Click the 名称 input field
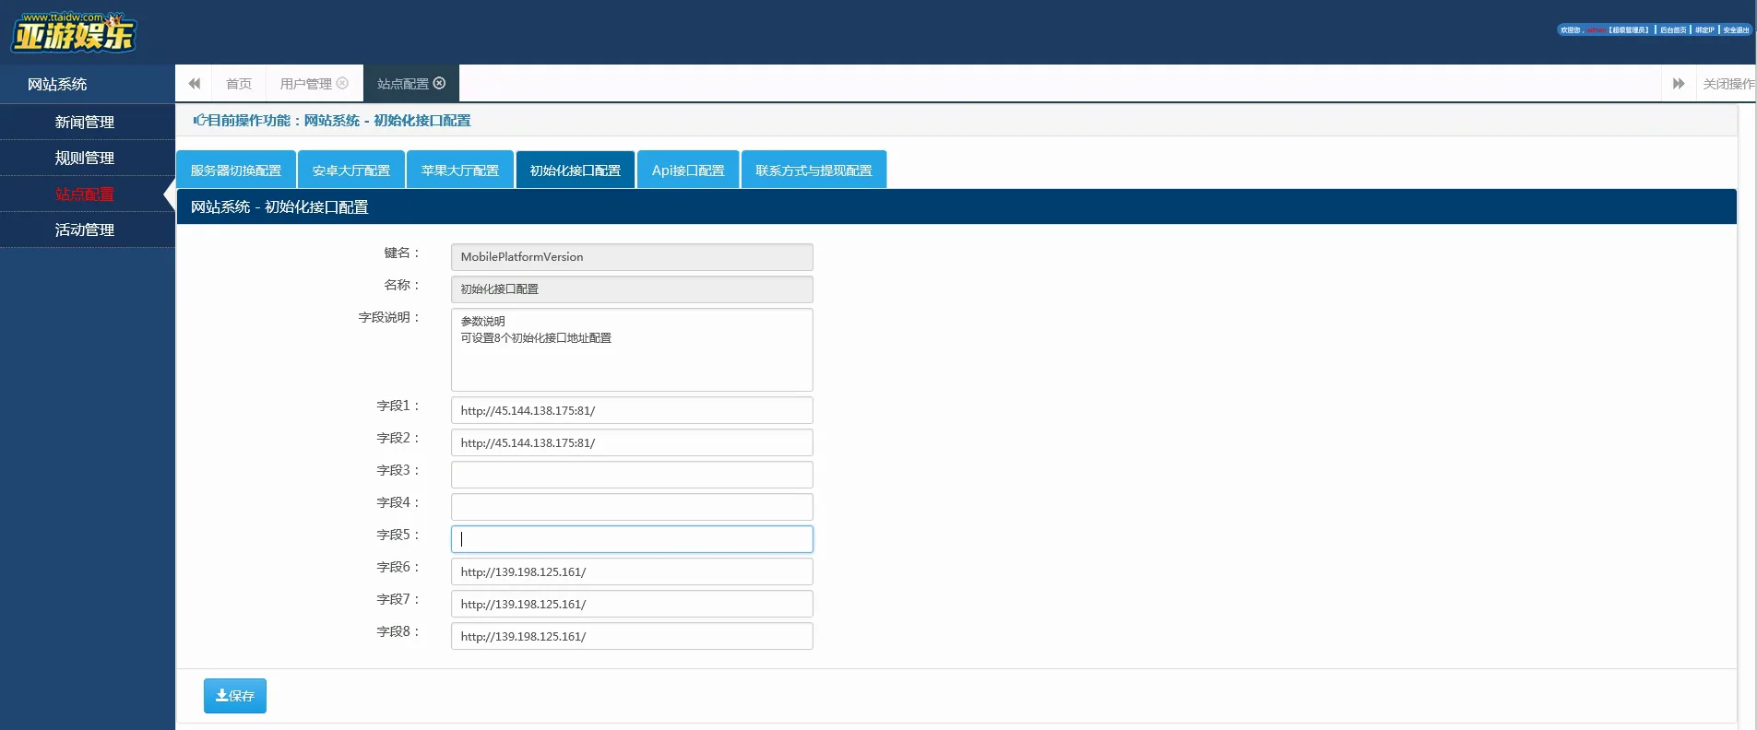Viewport: 1757px width, 730px height. coord(632,289)
